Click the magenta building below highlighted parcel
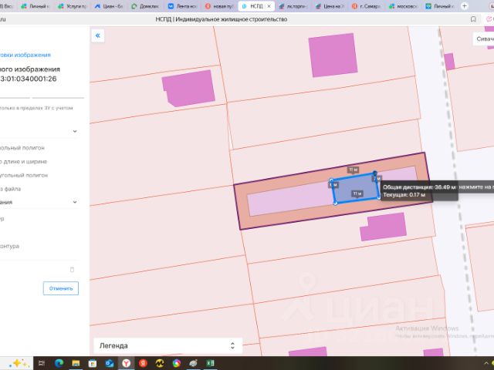This screenshot has height=370, width=494. tap(384, 227)
